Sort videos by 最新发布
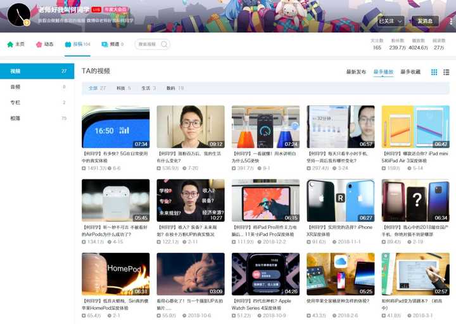This screenshot has height=324, width=456. click(x=356, y=72)
